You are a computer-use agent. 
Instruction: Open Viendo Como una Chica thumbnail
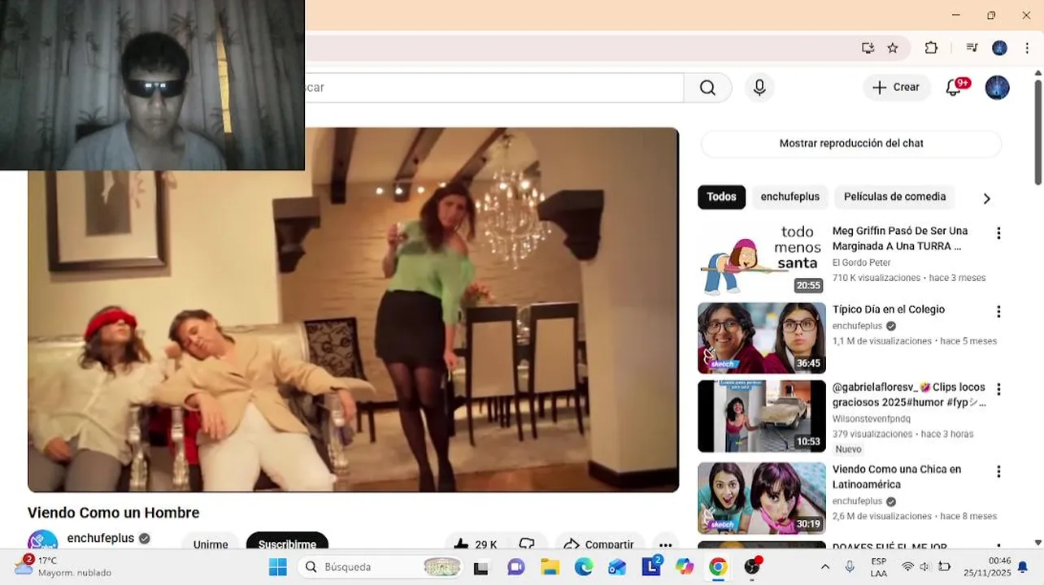(x=762, y=498)
